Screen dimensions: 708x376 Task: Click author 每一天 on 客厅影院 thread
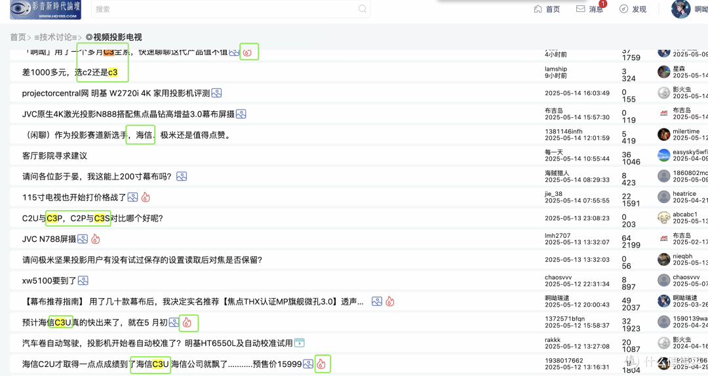click(554, 152)
